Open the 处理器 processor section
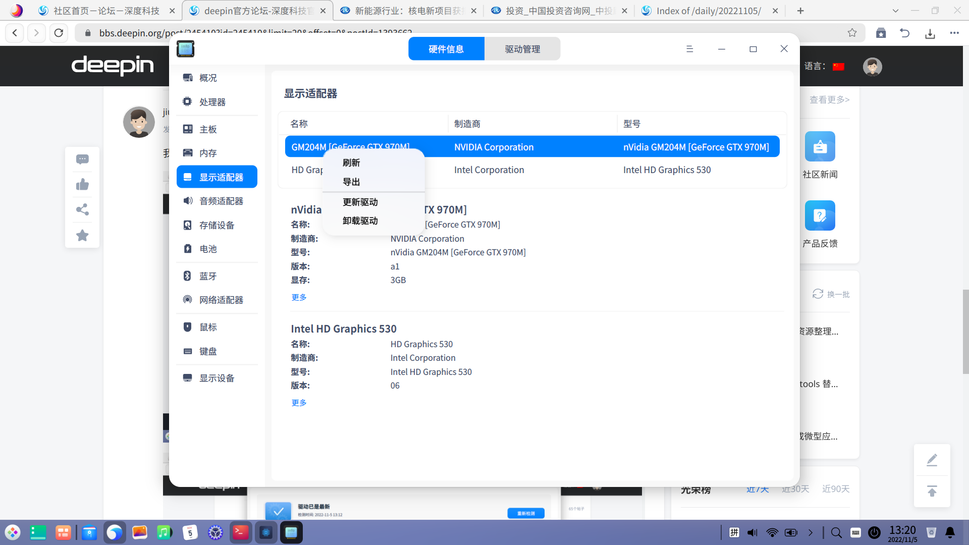969x545 pixels. click(x=212, y=102)
